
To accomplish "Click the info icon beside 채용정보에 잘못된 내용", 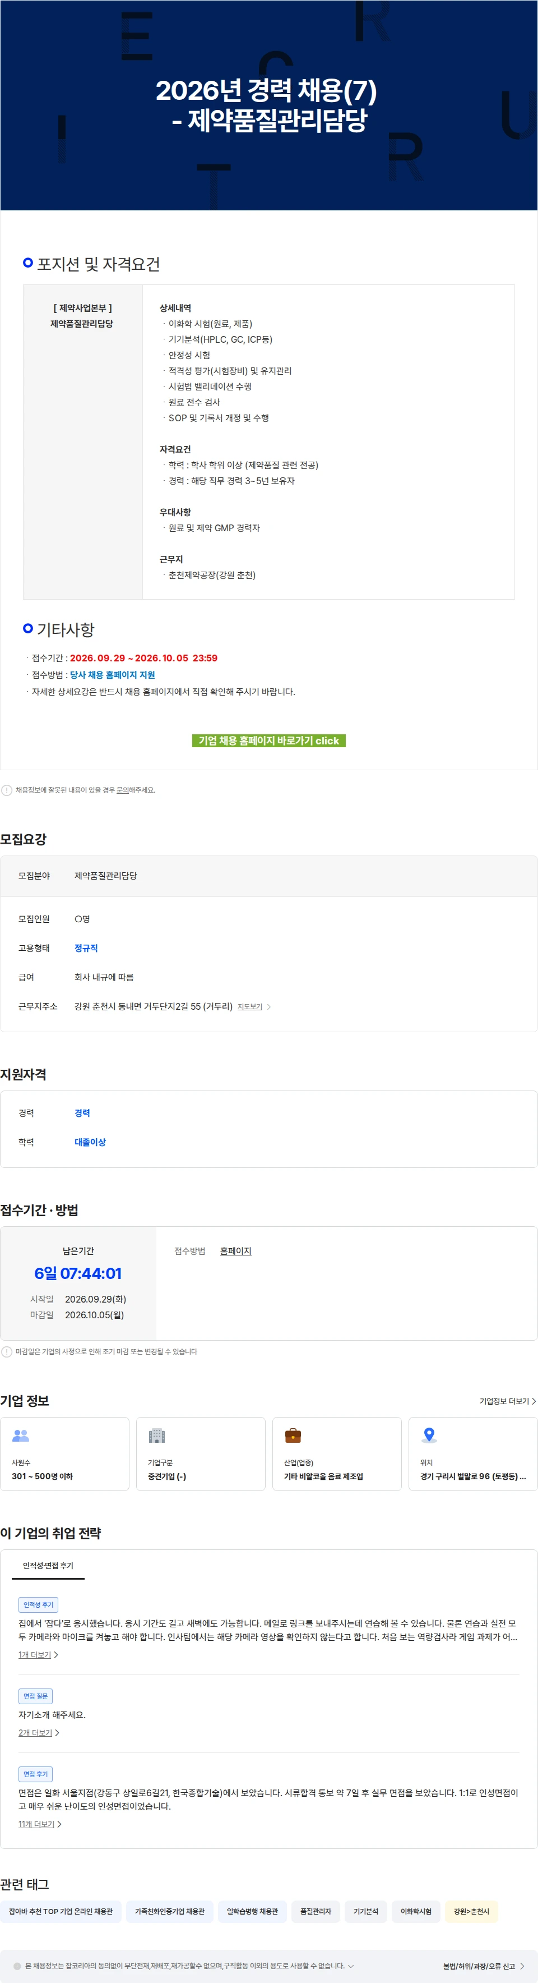I will tap(7, 790).
